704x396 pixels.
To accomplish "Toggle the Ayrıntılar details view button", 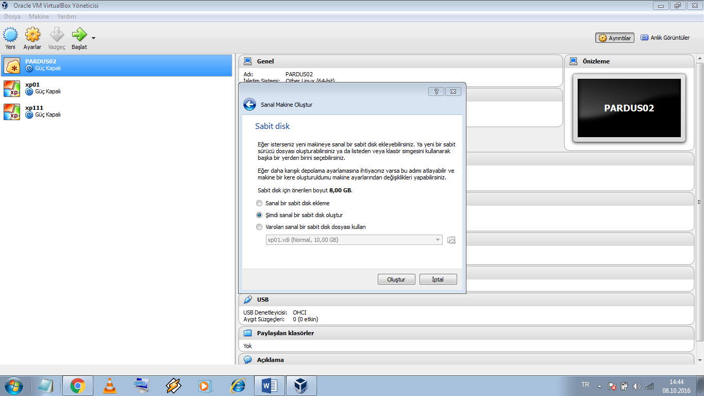I will (614, 38).
